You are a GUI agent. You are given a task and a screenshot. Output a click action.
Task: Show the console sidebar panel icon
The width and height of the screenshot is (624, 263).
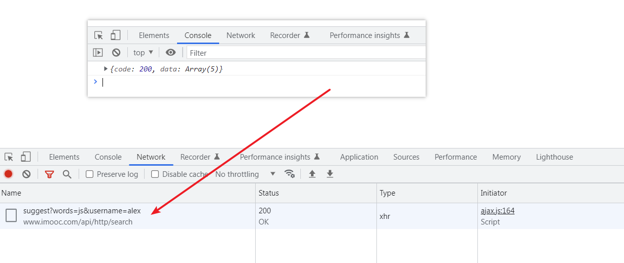coord(98,53)
